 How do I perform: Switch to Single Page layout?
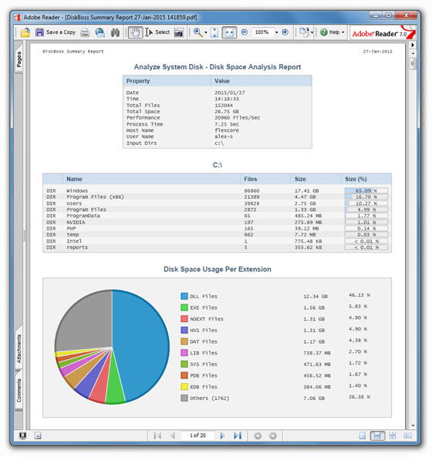(x=363, y=435)
